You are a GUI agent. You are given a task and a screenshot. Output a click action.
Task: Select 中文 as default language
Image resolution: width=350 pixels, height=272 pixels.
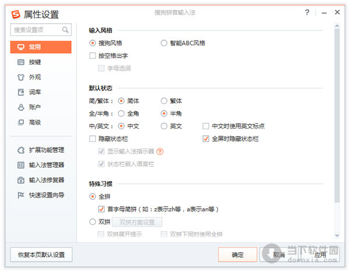121,126
